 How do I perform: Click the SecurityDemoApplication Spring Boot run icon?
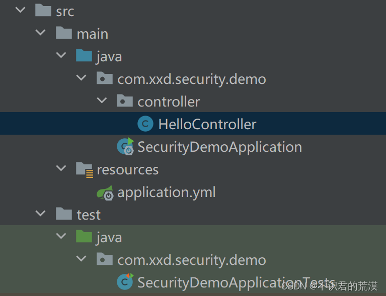125,147
